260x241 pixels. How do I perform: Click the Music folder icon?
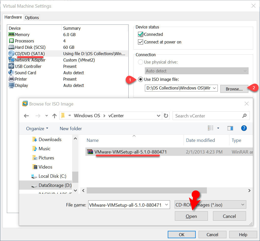(35, 149)
